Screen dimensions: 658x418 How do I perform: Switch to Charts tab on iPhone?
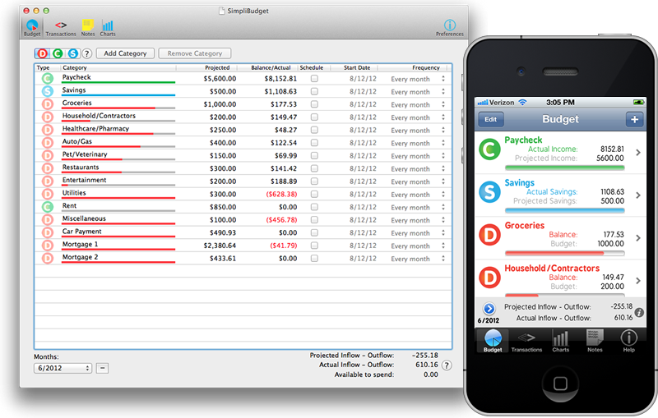tap(561, 341)
